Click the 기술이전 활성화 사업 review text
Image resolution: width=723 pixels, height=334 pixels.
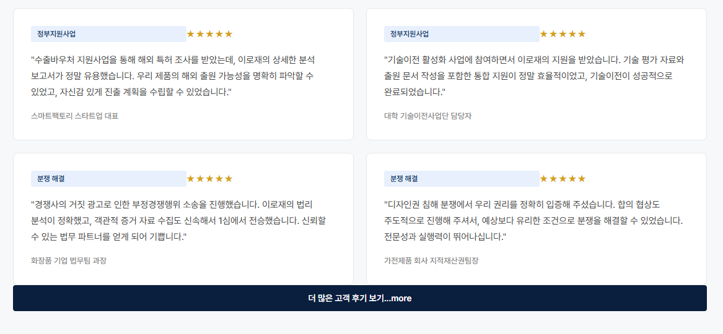pos(533,75)
